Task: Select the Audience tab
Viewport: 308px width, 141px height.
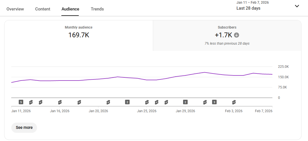Action: pyautogui.click(x=70, y=9)
